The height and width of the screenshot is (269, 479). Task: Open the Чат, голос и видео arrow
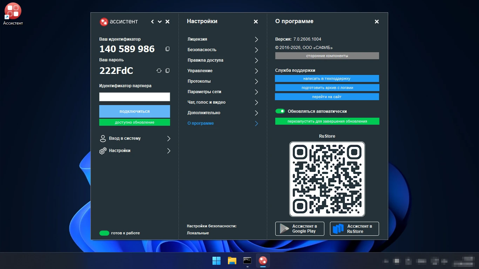coord(257,102)
